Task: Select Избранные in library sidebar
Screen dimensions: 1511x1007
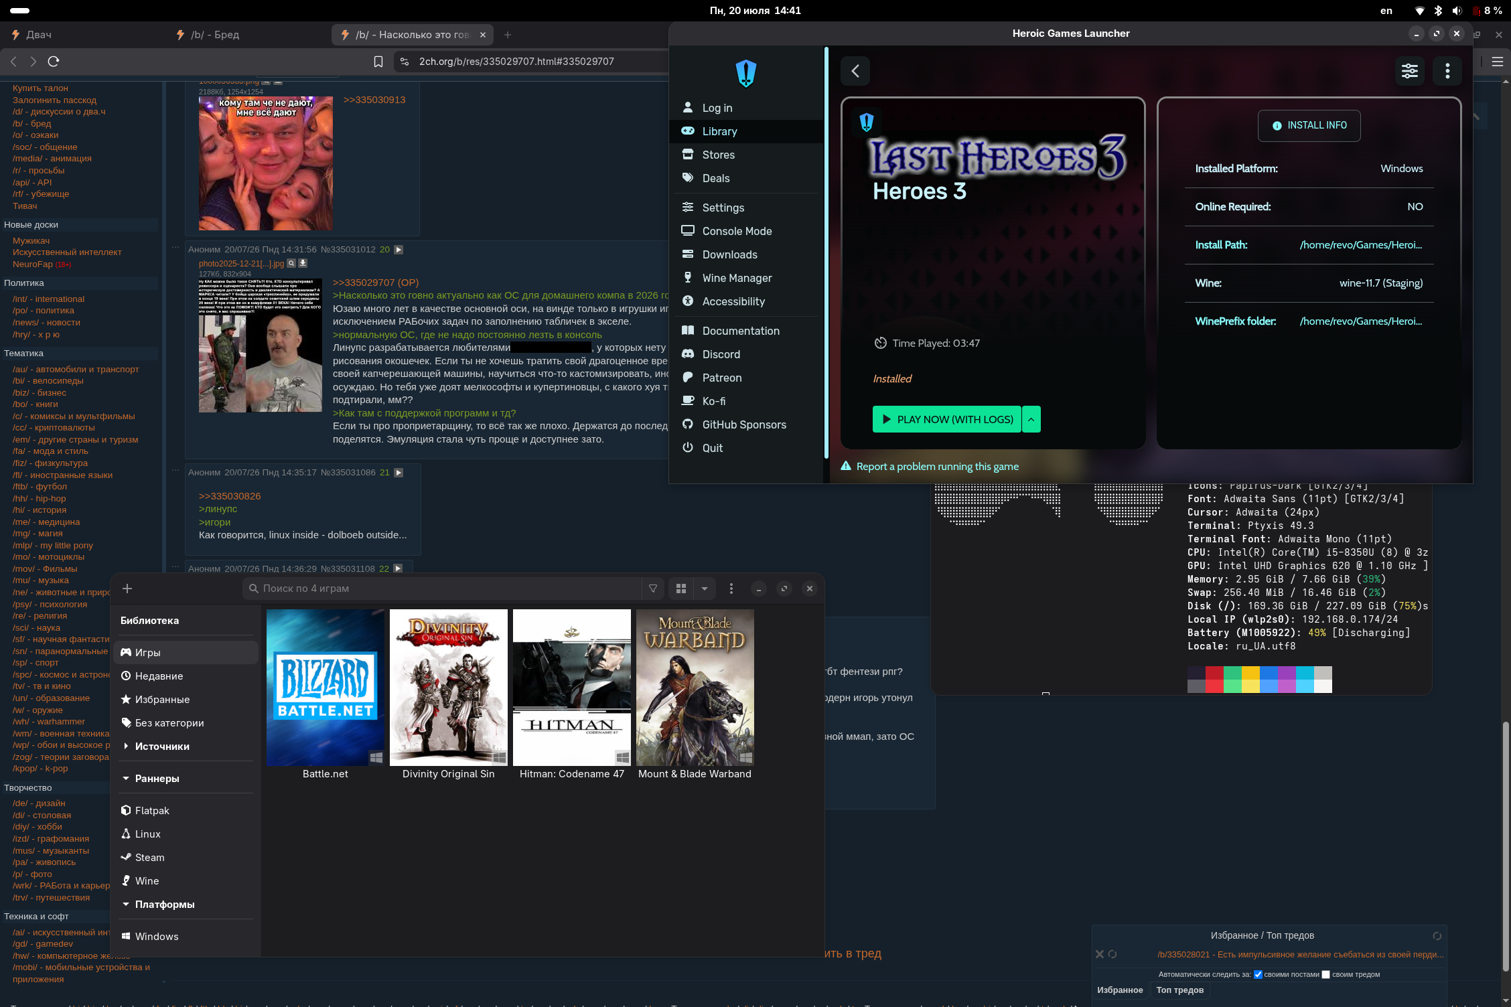Action: tap(186, 699)
